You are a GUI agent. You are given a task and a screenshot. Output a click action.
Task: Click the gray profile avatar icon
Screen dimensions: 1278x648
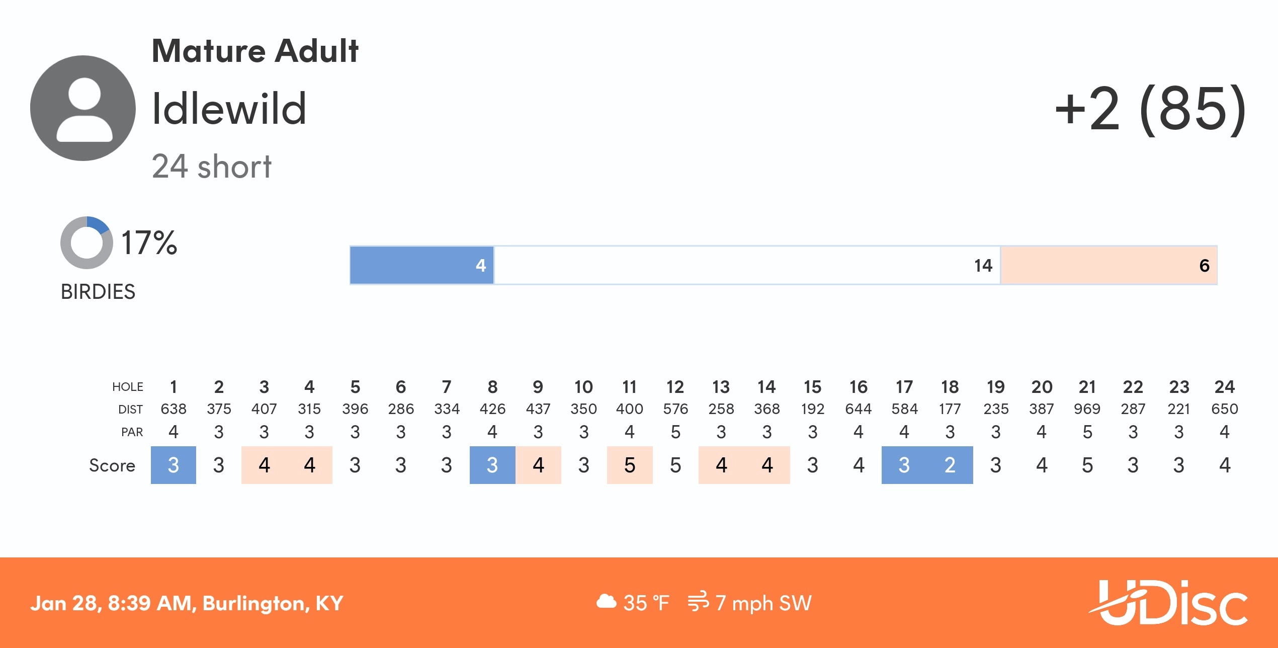[83, 108]
